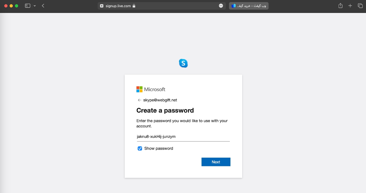Click the skype@webgift.net account text
This screenshot has height=193, width=366.
160,100
